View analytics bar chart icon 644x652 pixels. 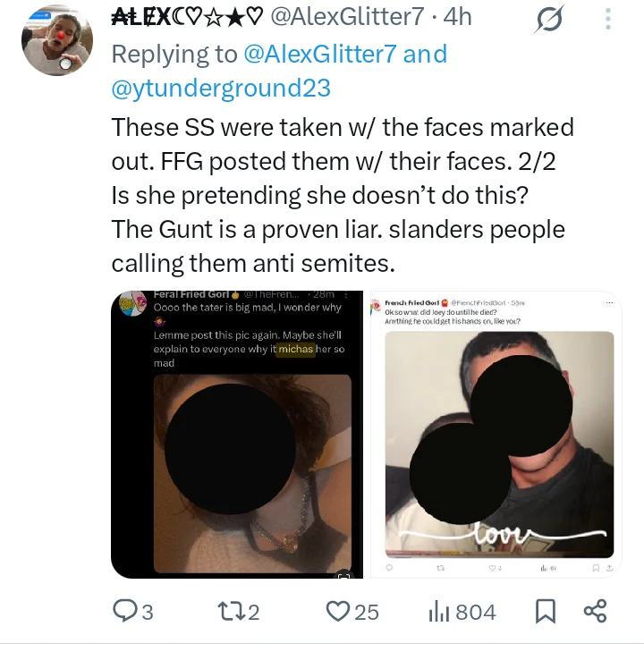point(439,612)
